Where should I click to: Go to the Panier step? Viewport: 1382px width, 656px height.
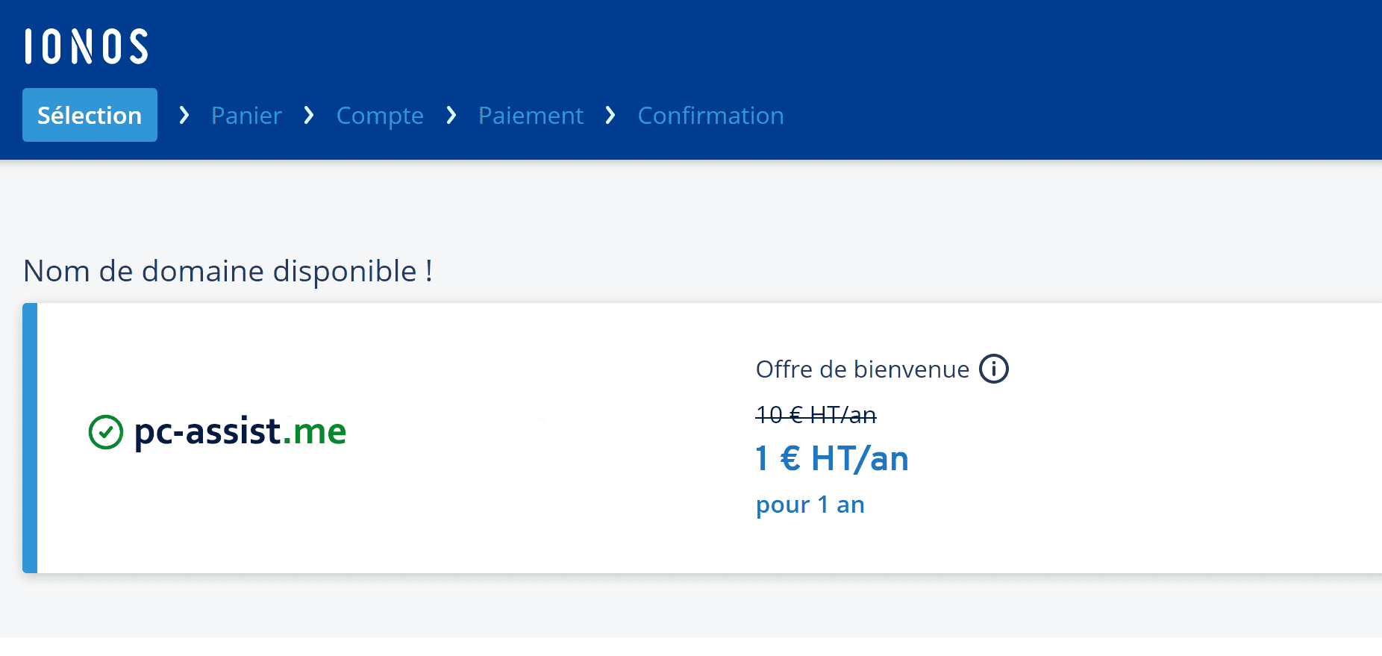[x=246, y=116]
